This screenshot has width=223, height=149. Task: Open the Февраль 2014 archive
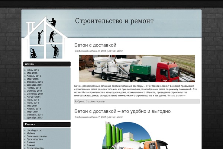pyautogui.click(x=35, y=115)
